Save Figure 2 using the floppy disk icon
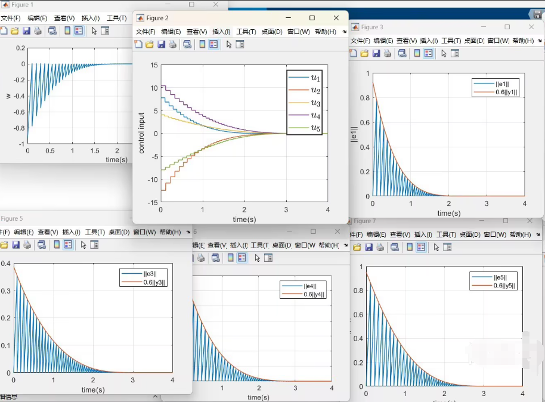 161,45
